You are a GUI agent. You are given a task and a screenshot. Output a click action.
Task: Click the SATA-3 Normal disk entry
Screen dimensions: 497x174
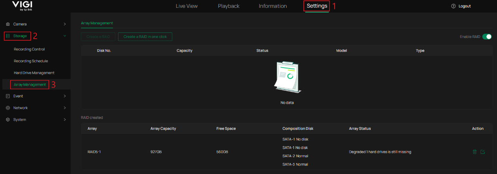[295, 164]
